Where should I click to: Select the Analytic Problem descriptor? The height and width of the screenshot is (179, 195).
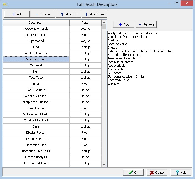[x=36, y=53]
